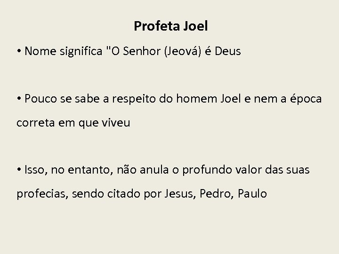Click the word "Deus" in first line

tap(227, 51)
